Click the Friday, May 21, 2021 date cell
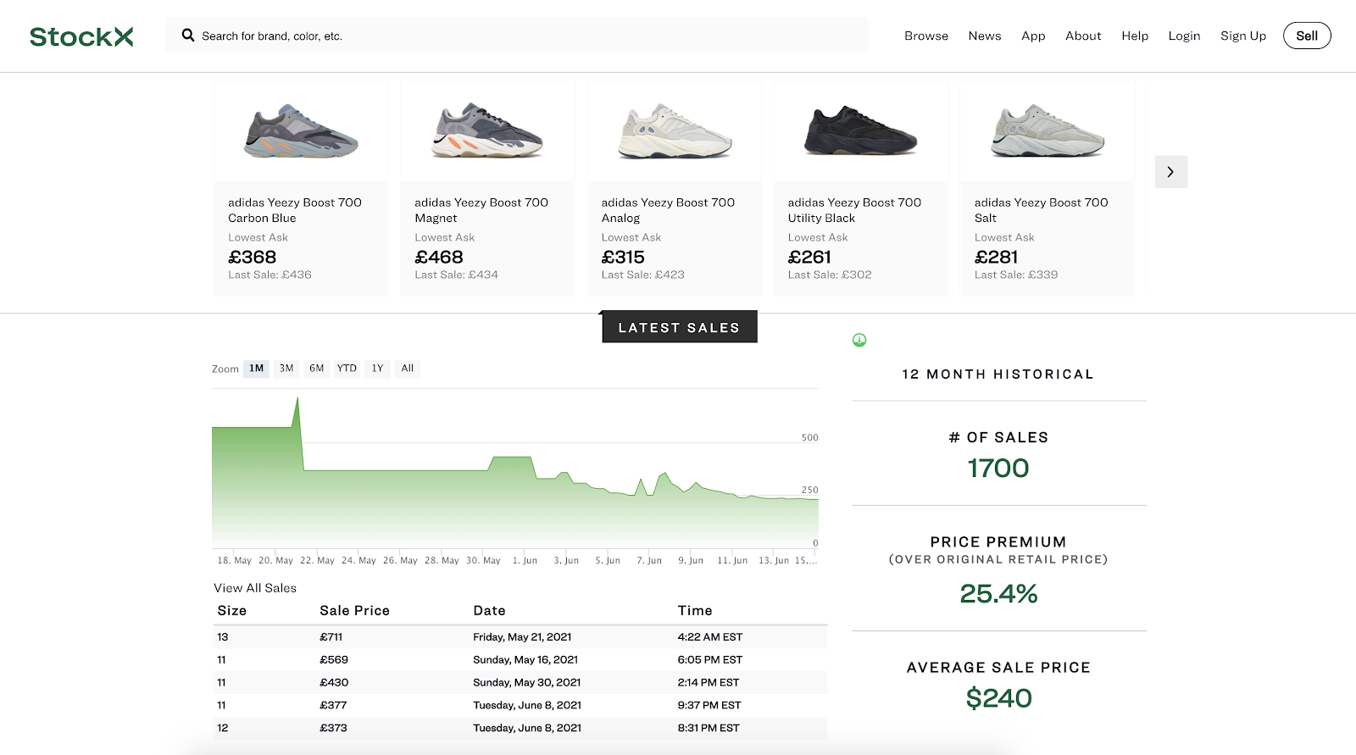Screen dimensions: 1356x755 [522, 637]
